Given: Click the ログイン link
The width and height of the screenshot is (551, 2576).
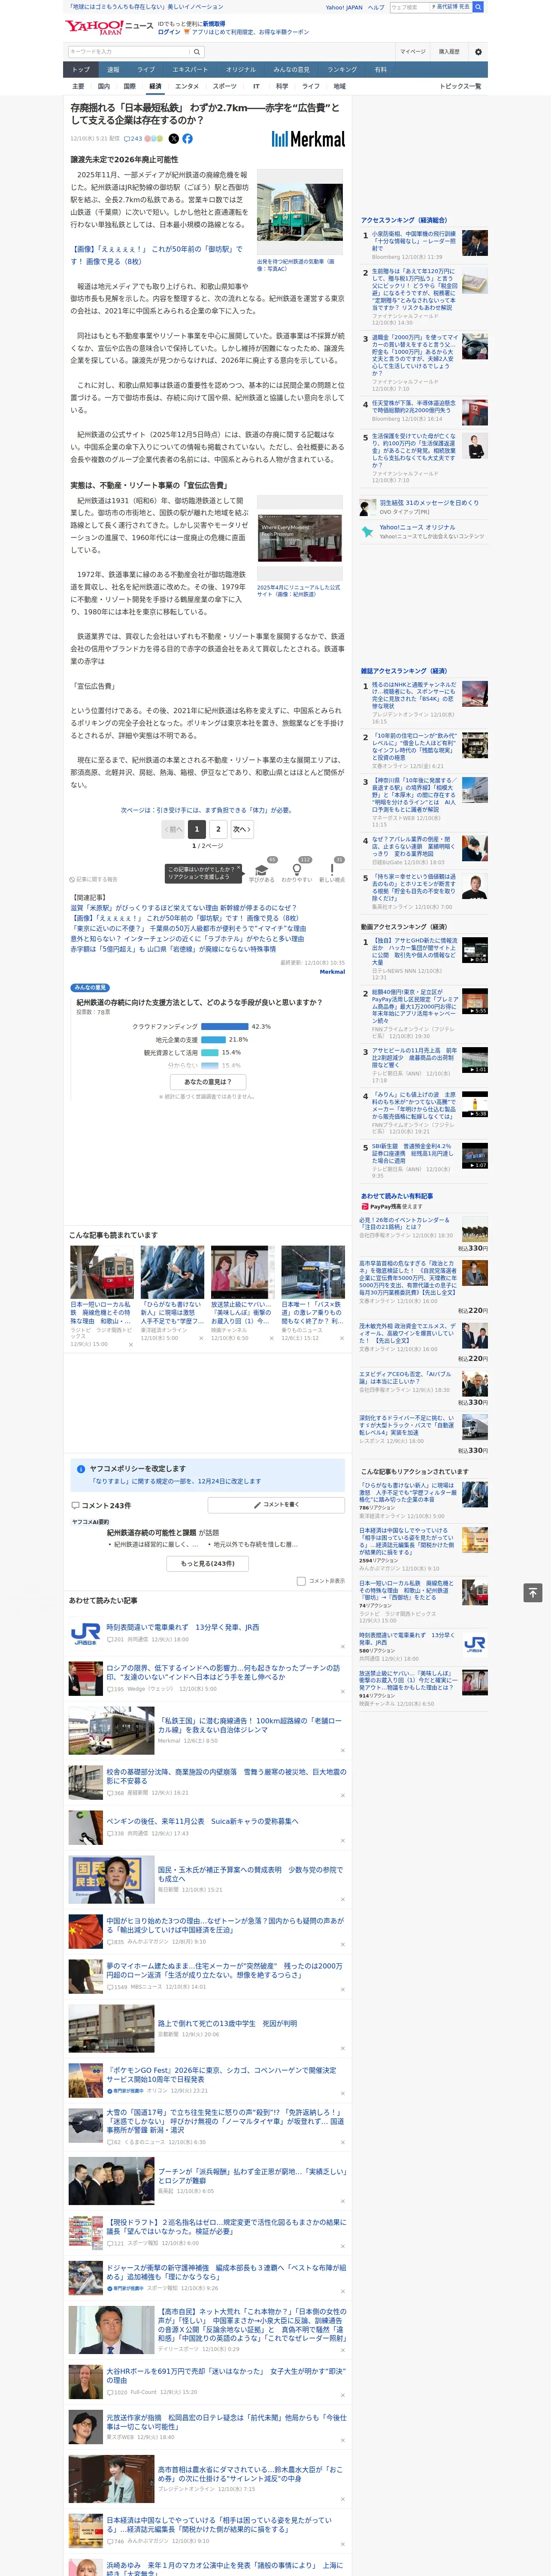Looking at the screenshot, I should [169, 32].
